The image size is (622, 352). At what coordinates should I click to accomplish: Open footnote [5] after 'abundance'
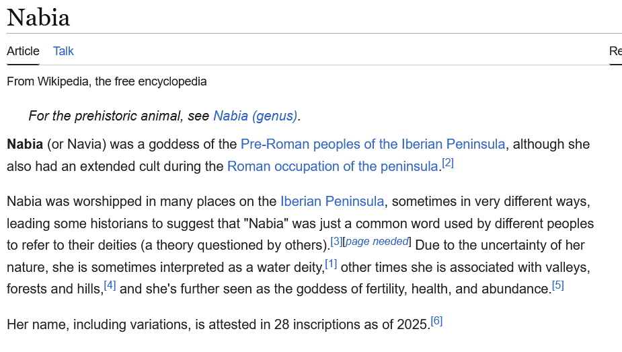pyautogui.click(x=557, y=285)
